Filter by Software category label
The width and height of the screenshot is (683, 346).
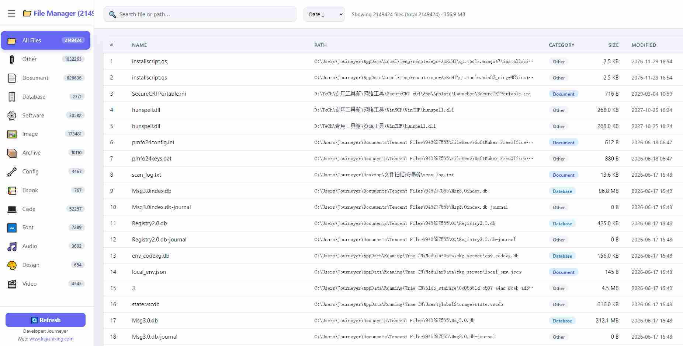33,116
